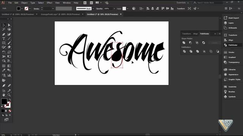Select the Shape Builder tool
The image size is (243, 136).
[4, 61]
